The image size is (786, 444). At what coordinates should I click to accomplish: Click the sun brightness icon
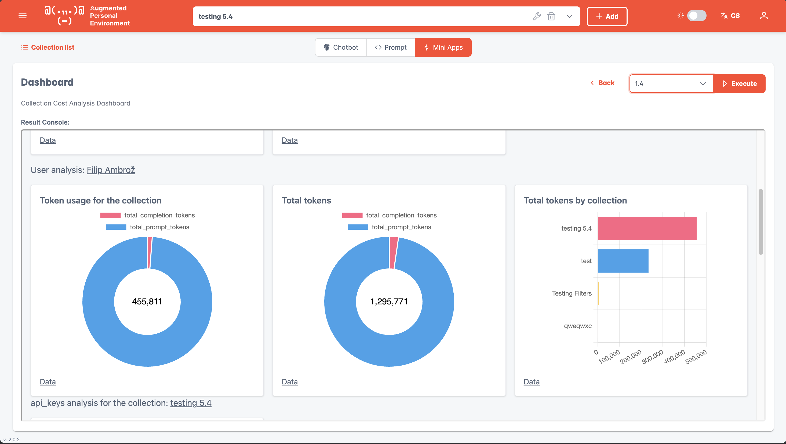pyautogui.click(x=681, y=16)
